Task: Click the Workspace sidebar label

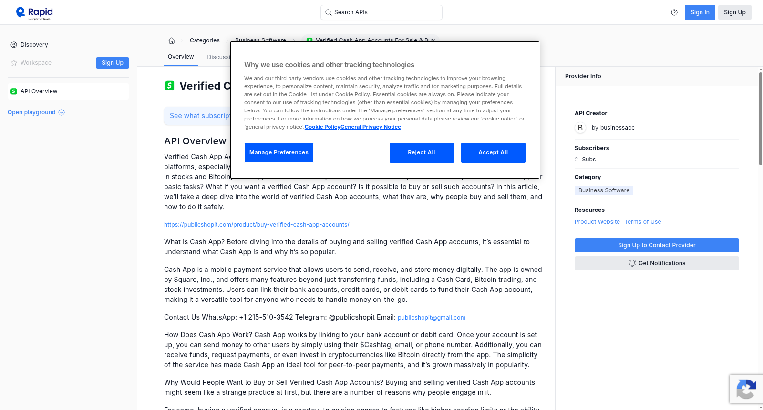Action: coord(36,63)
